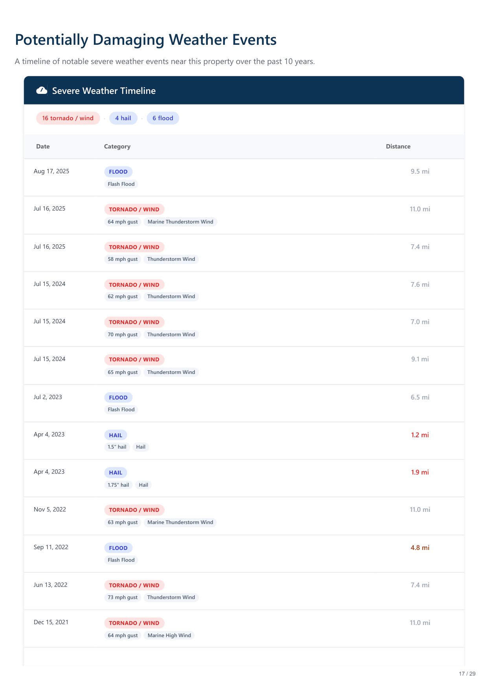Click the FLOOD badge for Jul 2, 2023
Image resolution: width=488 pixels, height=689 pixels.
118,398
